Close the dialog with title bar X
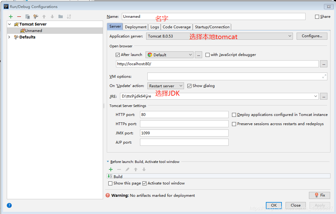This screenshot has width=336, height=214. click(329, 6)
